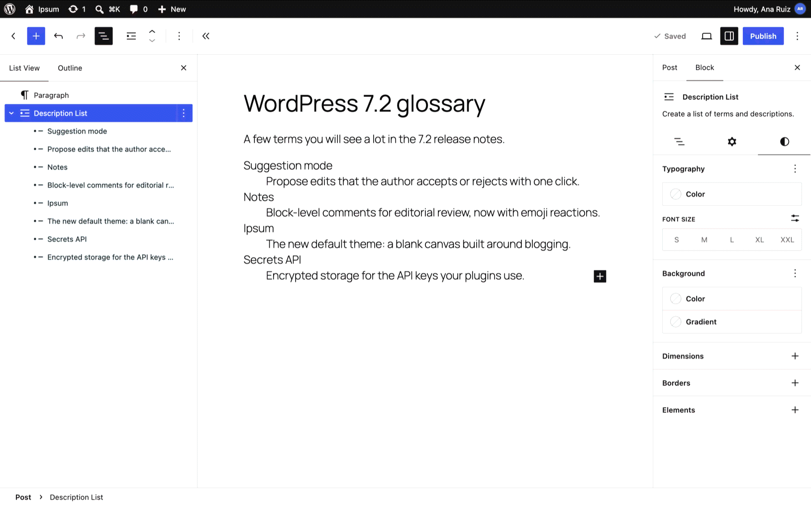Click the post title WordPress 7.2 glossary
Viewport: 811px width, 506px height.
coord(364,103)
